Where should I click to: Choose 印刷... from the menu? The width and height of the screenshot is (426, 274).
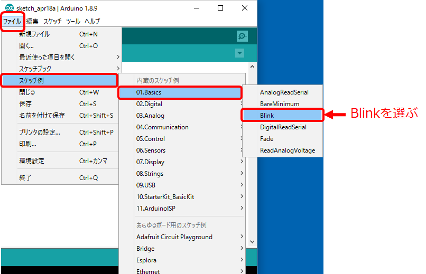tap(60, 144)
